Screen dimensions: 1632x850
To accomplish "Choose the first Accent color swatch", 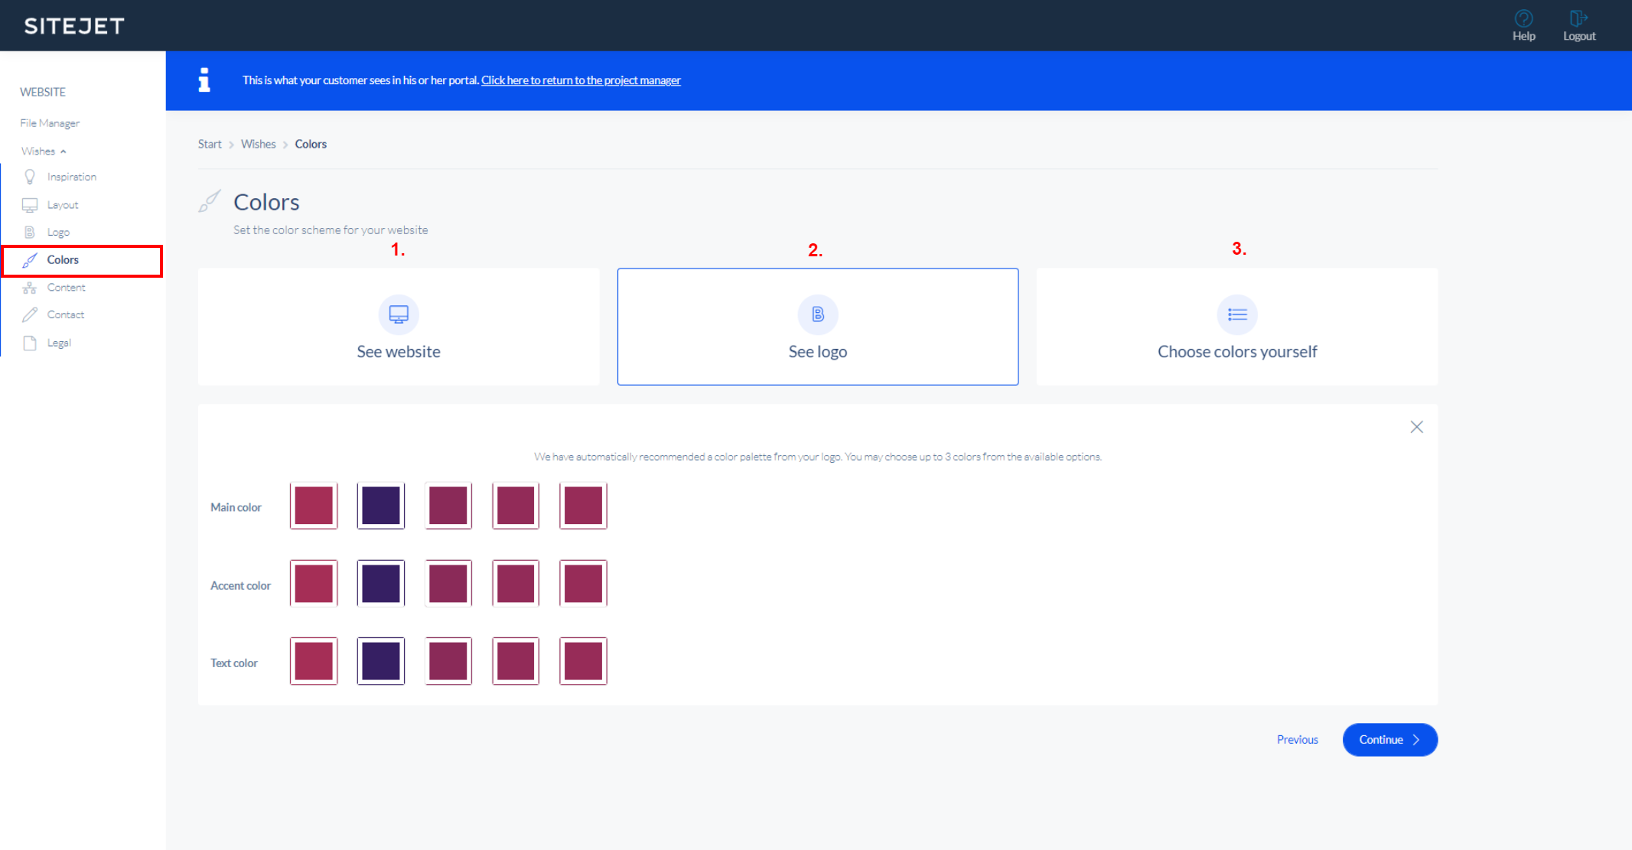I will (x=314, y=584).
